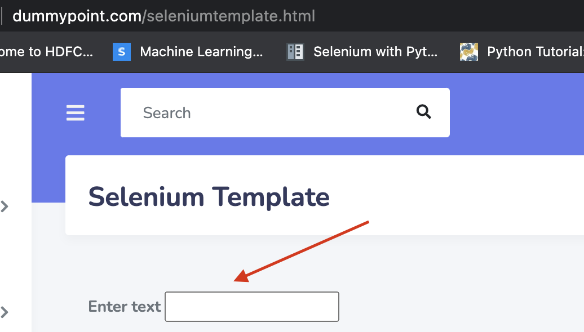Expand the lower sidebar chevron arrow

pyautogui.click(x=5, y=312)
